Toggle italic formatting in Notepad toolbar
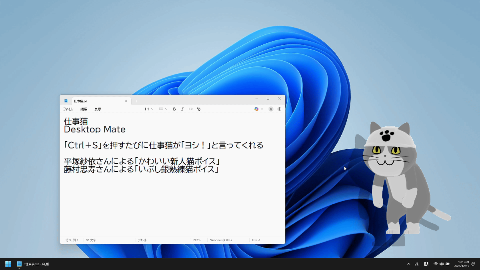This screenshot has width=480, height=270. [182, 109]
